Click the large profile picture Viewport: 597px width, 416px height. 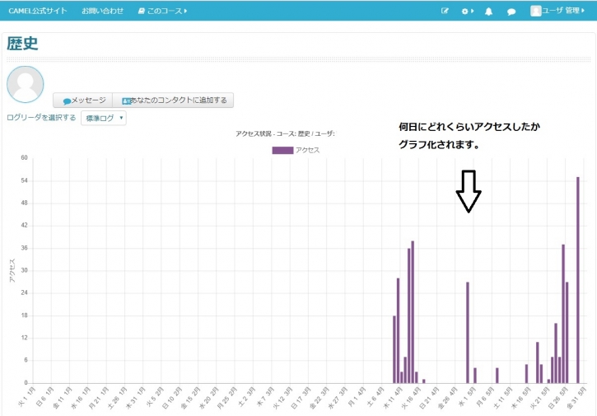[x=26, y=84]
